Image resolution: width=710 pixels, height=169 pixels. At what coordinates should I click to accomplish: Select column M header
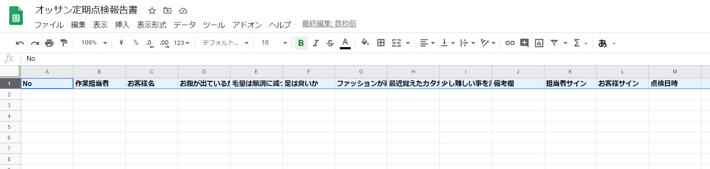click(675, 72)
